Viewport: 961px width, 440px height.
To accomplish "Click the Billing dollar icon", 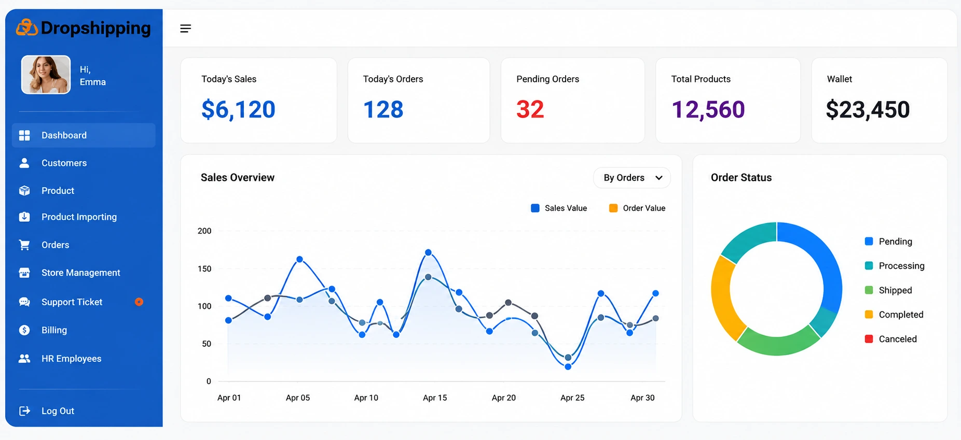I will click(24, 330).
